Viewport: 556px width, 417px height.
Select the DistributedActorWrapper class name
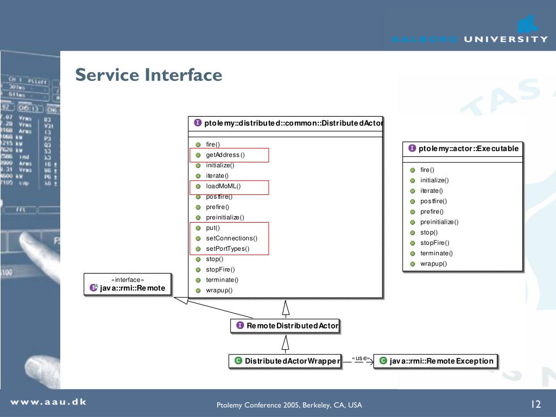coord(293,361)
